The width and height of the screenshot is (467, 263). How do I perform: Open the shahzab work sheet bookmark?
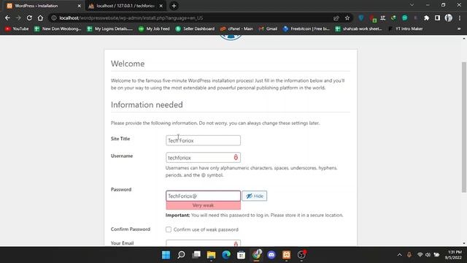pyautogui.click(x=358, y=28)
